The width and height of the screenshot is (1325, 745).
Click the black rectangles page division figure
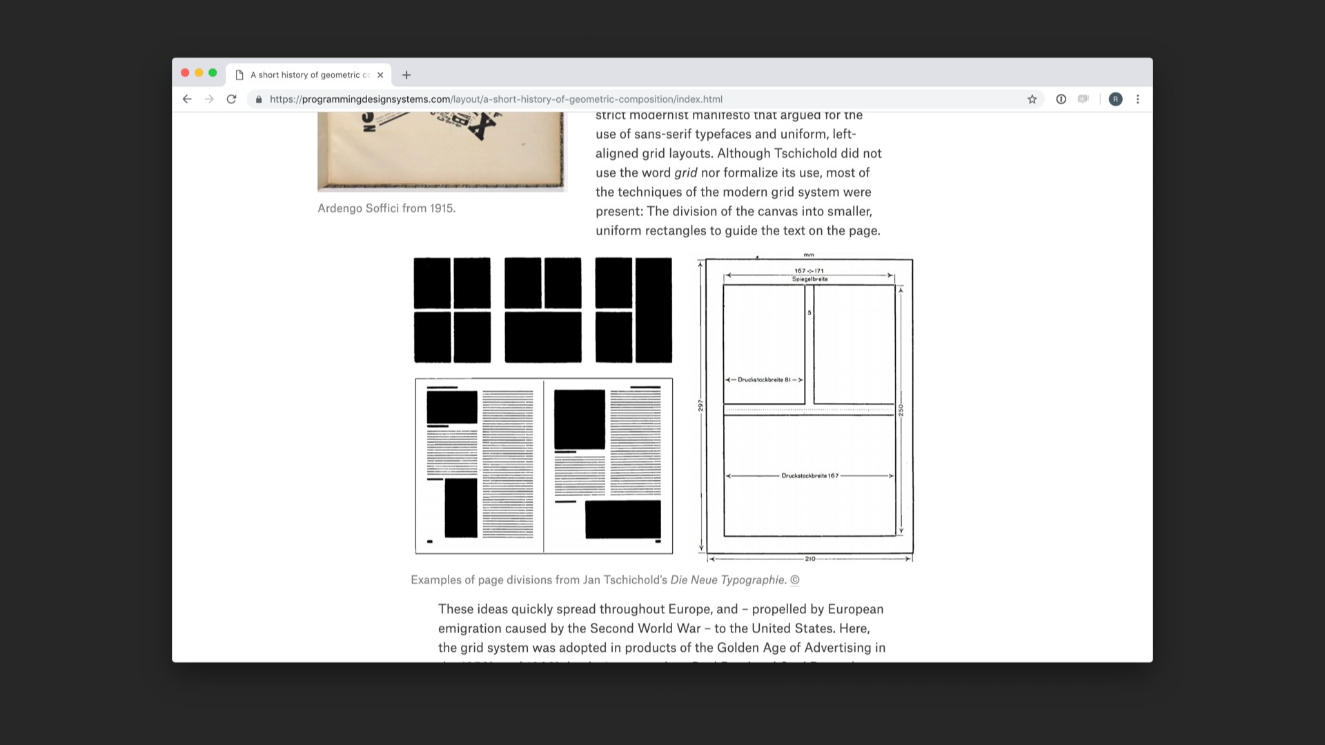(543, 310)
